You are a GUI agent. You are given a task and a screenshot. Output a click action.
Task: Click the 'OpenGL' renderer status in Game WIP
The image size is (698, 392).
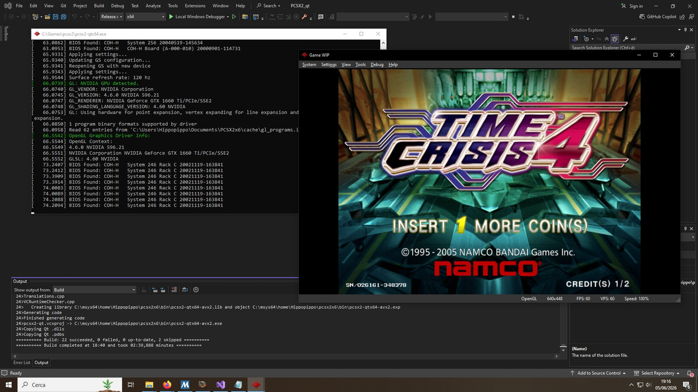coord(529,298)
